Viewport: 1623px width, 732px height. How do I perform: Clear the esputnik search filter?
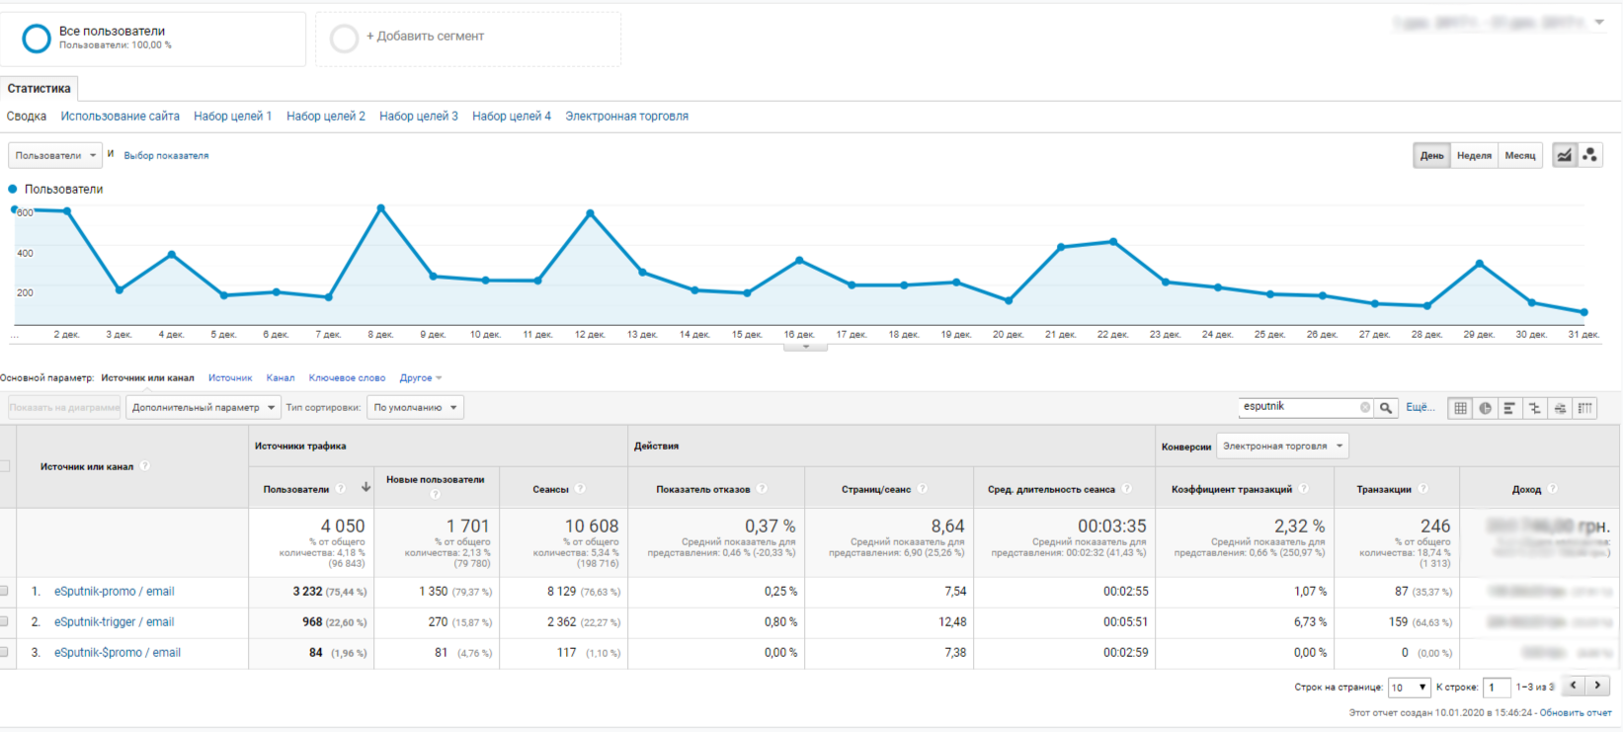pos(1364,408)
